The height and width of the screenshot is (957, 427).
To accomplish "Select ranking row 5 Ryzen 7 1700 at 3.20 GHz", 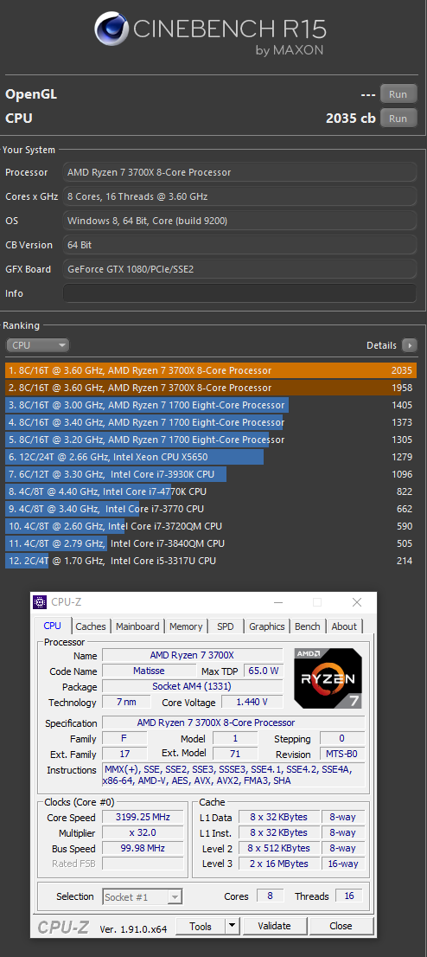I will tap(211, 440).
